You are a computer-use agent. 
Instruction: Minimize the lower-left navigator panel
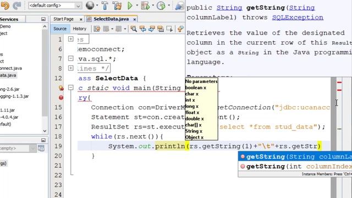click(x=43, y=140)
